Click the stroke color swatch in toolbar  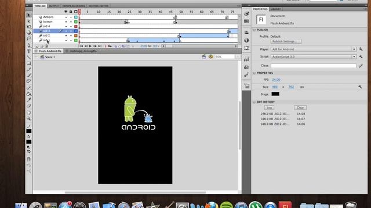29,131
